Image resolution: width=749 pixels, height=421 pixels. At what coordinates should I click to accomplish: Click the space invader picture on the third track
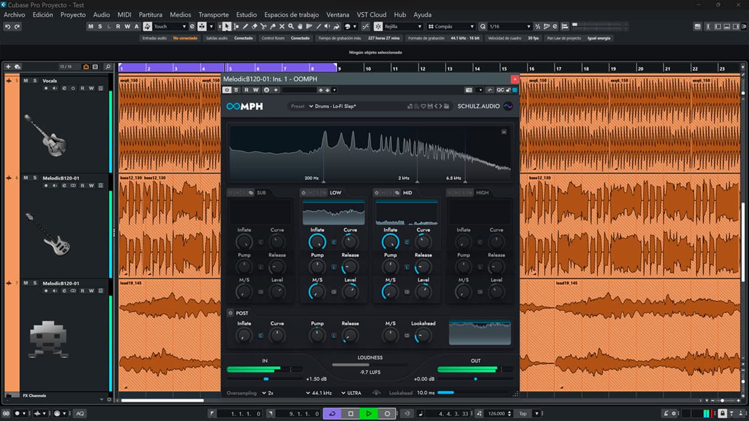48,340
